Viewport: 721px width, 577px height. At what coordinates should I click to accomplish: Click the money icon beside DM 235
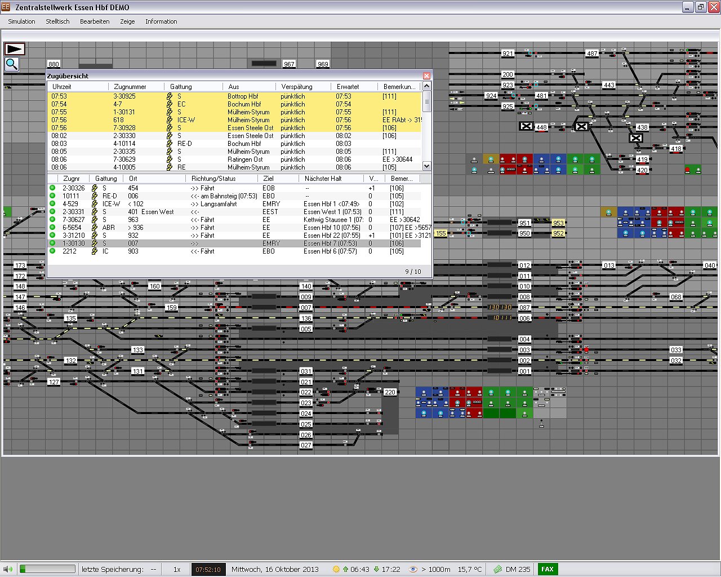(497, 569)
